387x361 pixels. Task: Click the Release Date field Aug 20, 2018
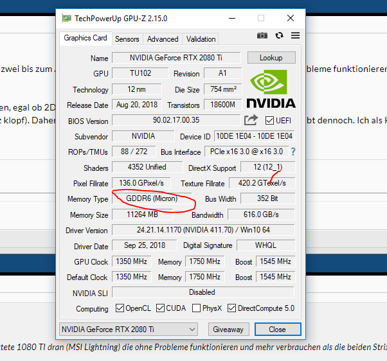click(x=137, y=105)
